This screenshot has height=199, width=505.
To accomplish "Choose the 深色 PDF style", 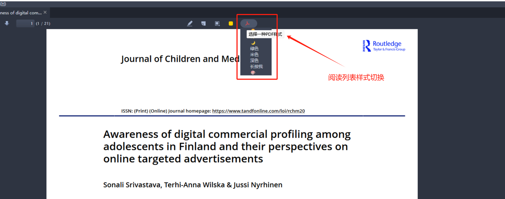I will [254, 61].
